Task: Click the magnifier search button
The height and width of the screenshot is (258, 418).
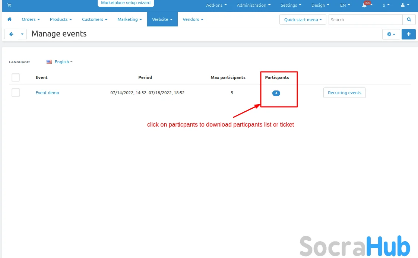Action: coord(409,19)
